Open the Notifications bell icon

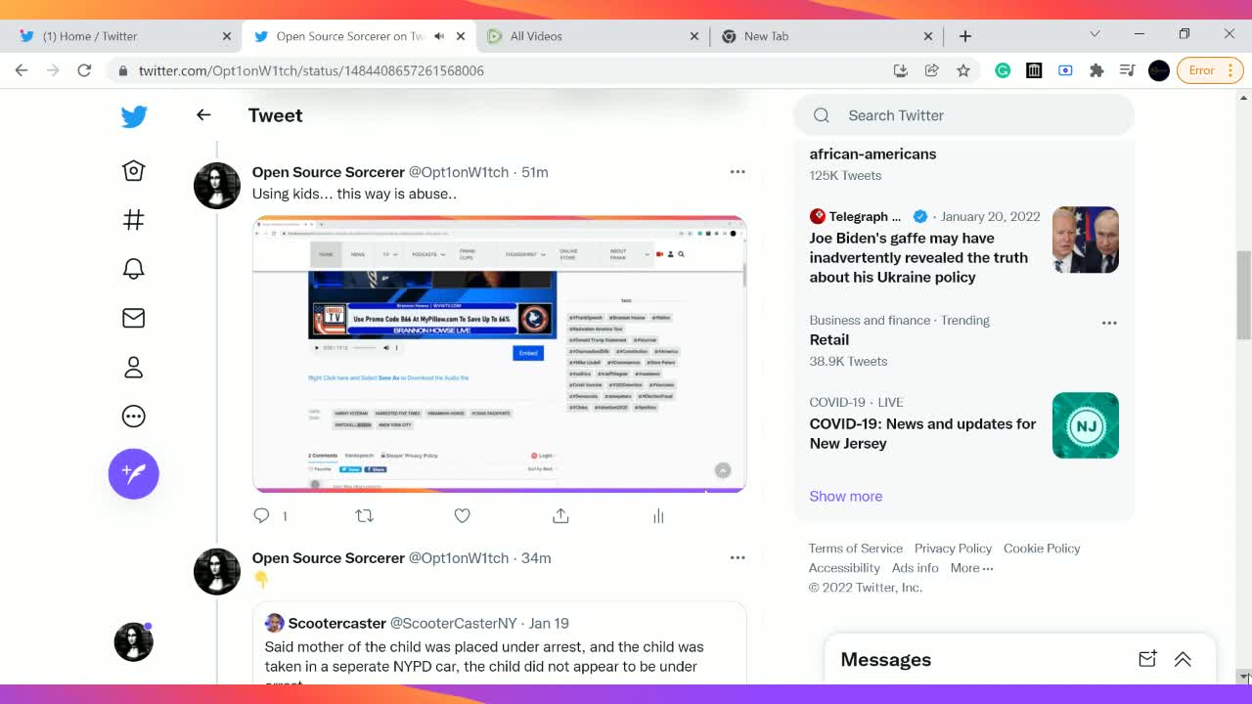click(x=134, y=269)
